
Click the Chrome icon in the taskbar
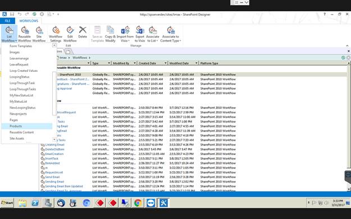(138, 203)
